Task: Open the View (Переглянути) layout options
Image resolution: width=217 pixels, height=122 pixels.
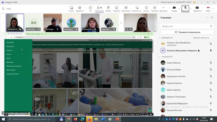Action: [x=126, y=9]
